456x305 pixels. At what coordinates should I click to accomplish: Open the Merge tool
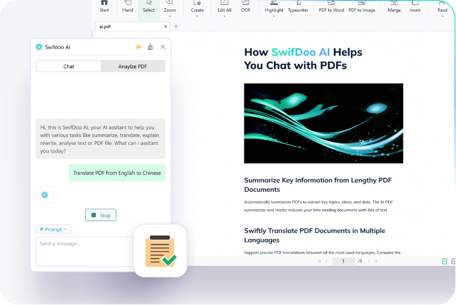tap(394, 7)
